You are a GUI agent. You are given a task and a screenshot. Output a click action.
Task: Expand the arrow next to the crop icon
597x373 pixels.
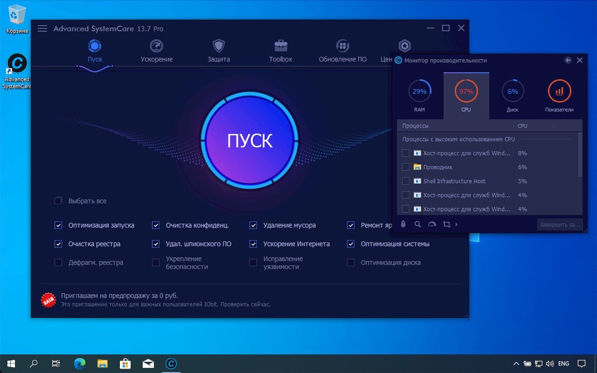457,224
